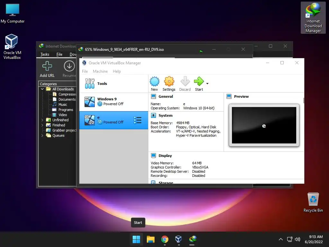The width and height of the screenshot is (329, 247).
Task: Select the Windows 9 virtual machine
Action: [x=114, y=102]
